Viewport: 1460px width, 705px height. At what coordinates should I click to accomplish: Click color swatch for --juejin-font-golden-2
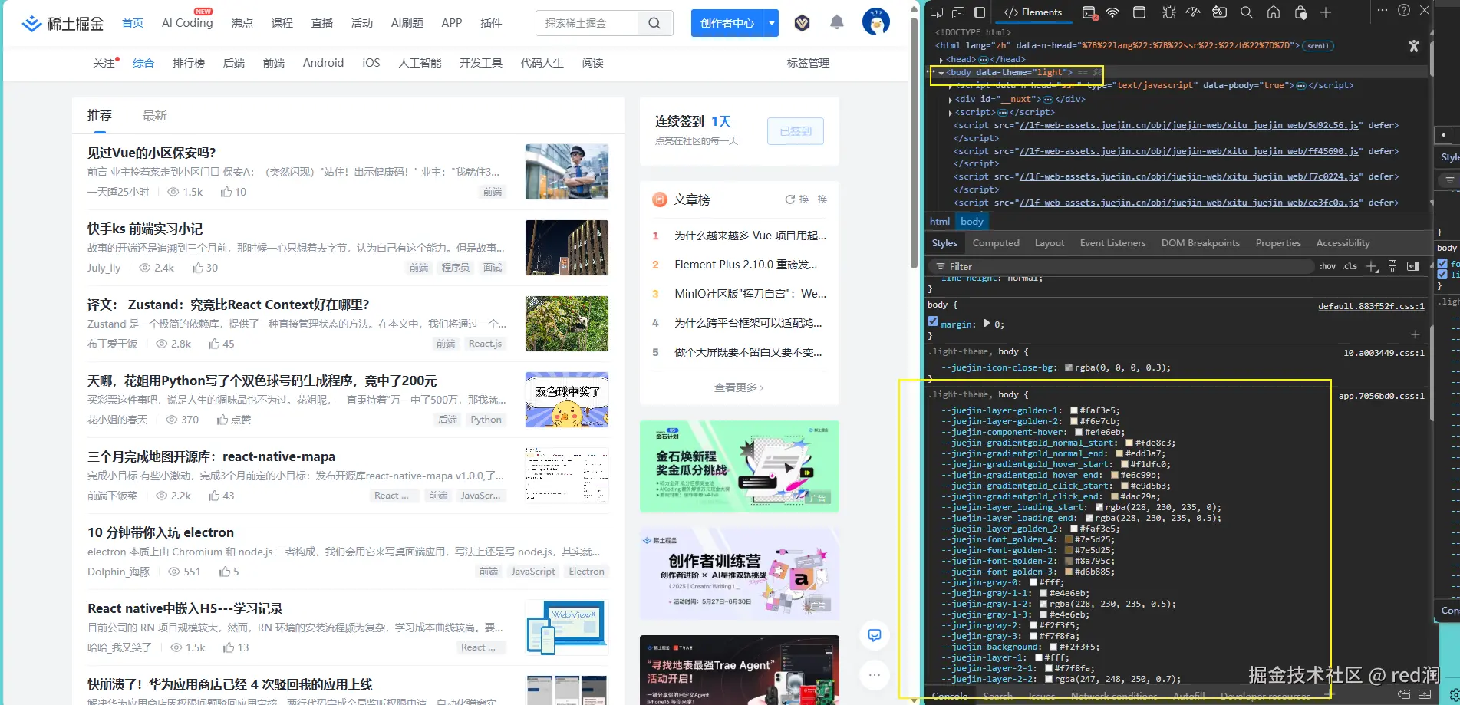click(1069, 562)
